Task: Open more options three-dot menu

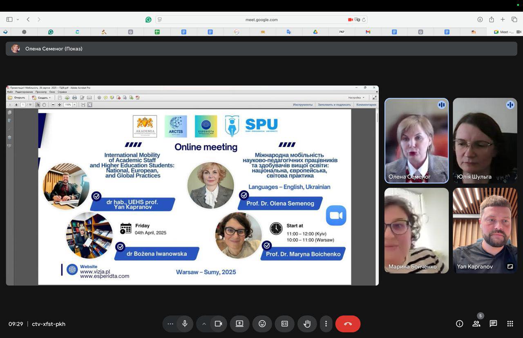Action: click(326, 324)
